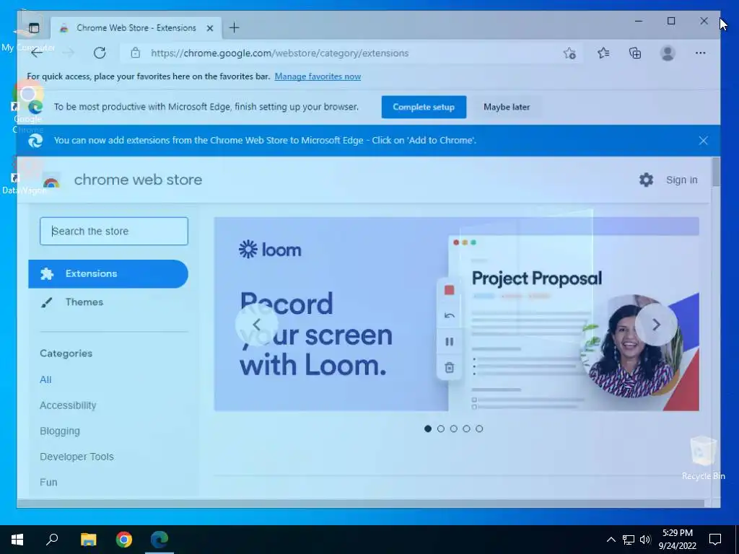
Task: Focus the Search the store field
Action: coord(114,232)
